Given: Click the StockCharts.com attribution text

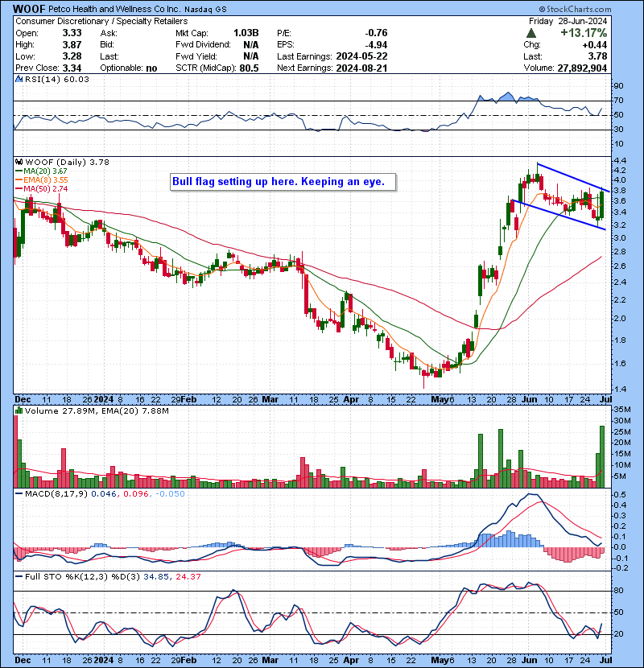Looking at the screenshot, I should [575, 9].
